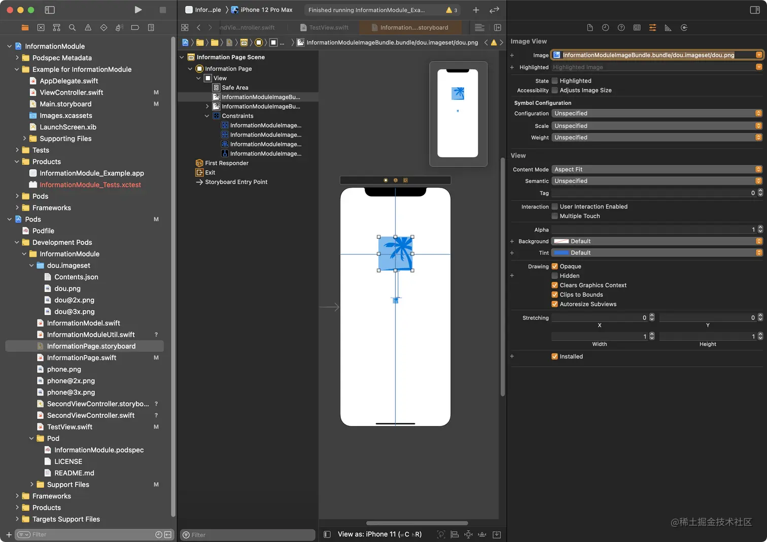This screenshot has height=542, width=767.
Task: Open the Symbol navigator
Action: coord(56,27)
